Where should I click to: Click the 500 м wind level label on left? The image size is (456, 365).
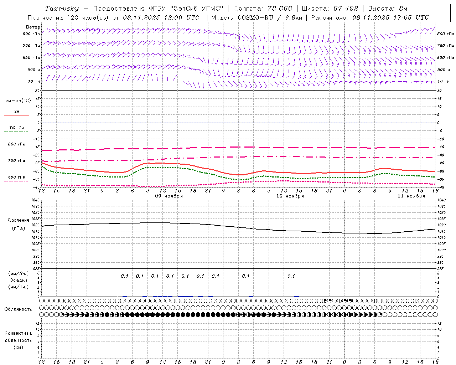point(34,70)
